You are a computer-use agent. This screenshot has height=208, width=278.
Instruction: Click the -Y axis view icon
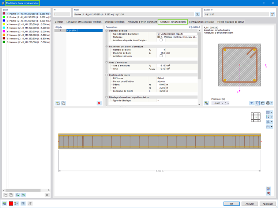pyautogui.click(x=268, y=117)
